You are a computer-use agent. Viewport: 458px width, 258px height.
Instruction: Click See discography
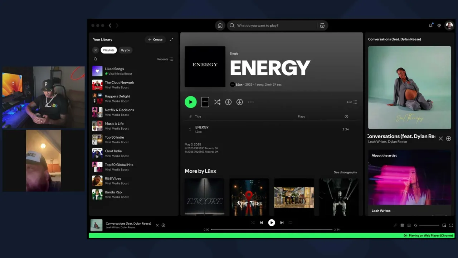345,172
